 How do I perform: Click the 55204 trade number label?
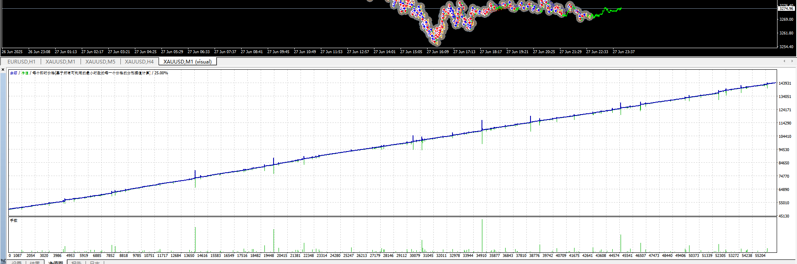760,256
